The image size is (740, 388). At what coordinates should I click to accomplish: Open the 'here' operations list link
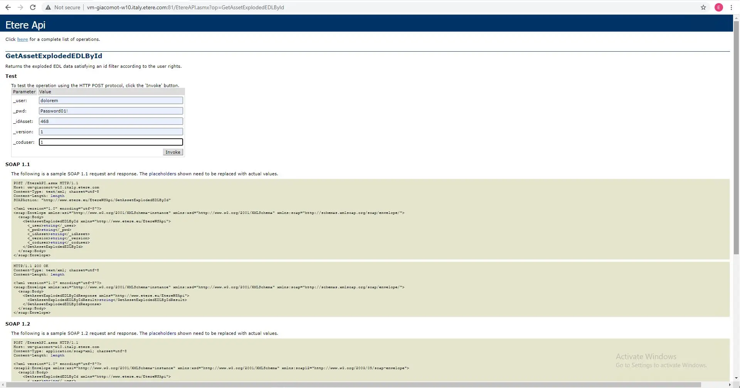click(22, 39)
